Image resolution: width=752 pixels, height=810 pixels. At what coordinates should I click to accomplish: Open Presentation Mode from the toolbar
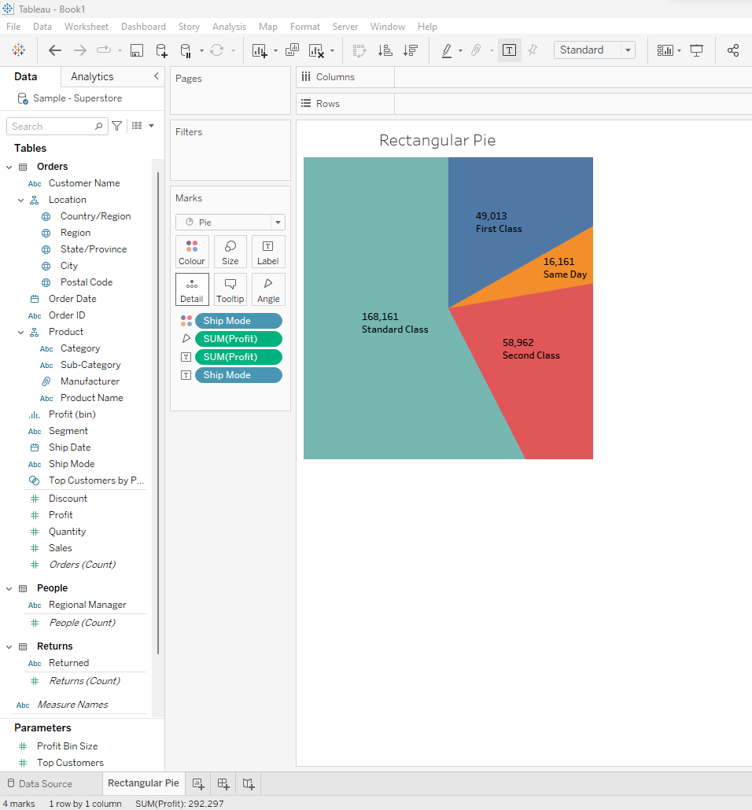pos(696,50)
